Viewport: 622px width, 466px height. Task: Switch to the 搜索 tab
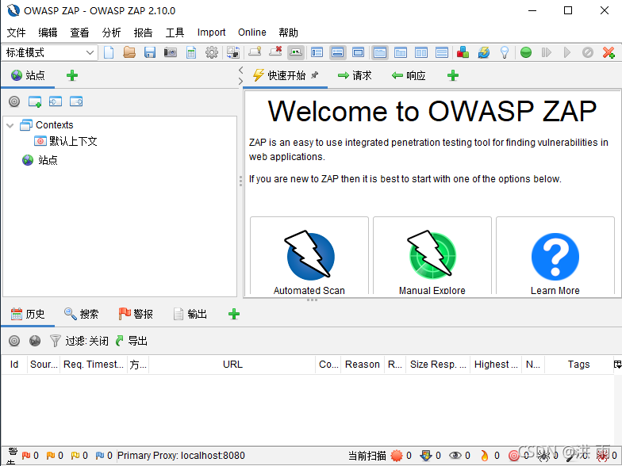[81, 314]
